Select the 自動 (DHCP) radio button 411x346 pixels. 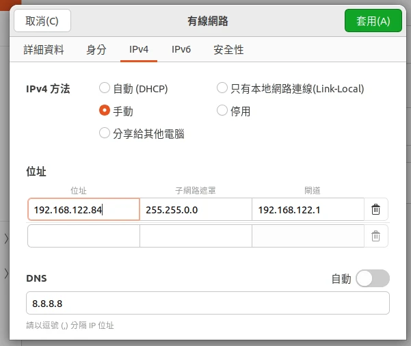105,88
